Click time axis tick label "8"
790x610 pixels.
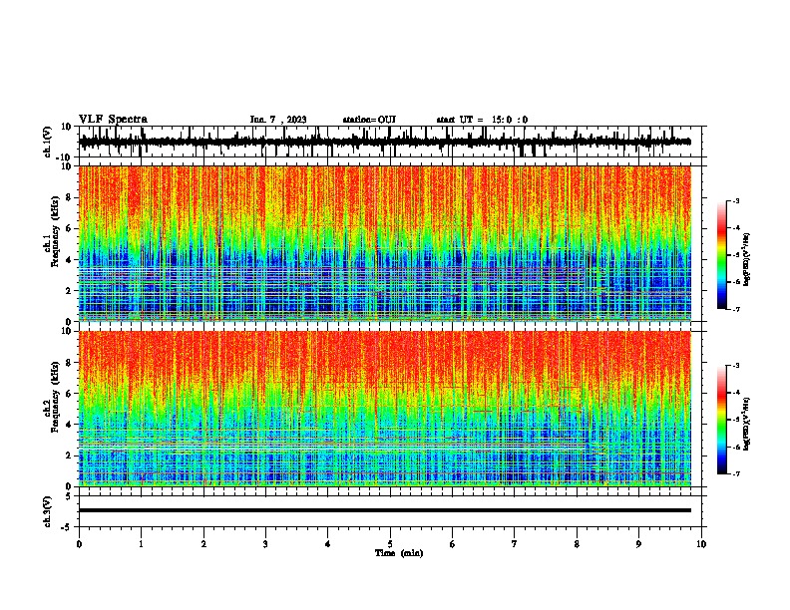[577, 544]
